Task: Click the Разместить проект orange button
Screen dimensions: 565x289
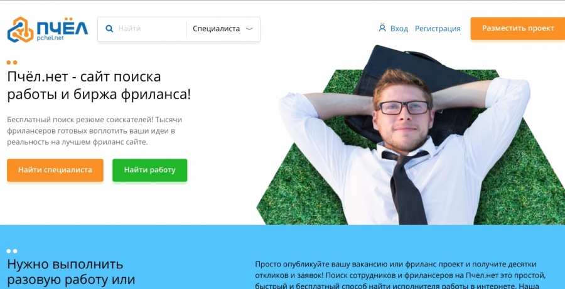Action: coord(518,28)
